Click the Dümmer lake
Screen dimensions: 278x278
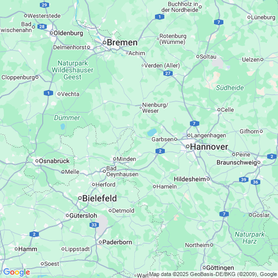coord(63,126)
